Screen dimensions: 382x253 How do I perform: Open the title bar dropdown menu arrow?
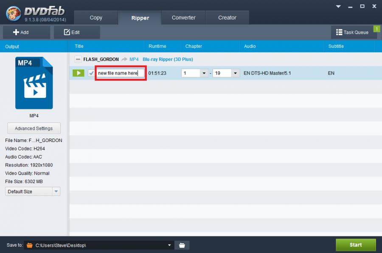338,6
